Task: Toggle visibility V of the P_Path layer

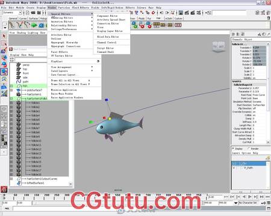Action: click(x=234, y=168)
